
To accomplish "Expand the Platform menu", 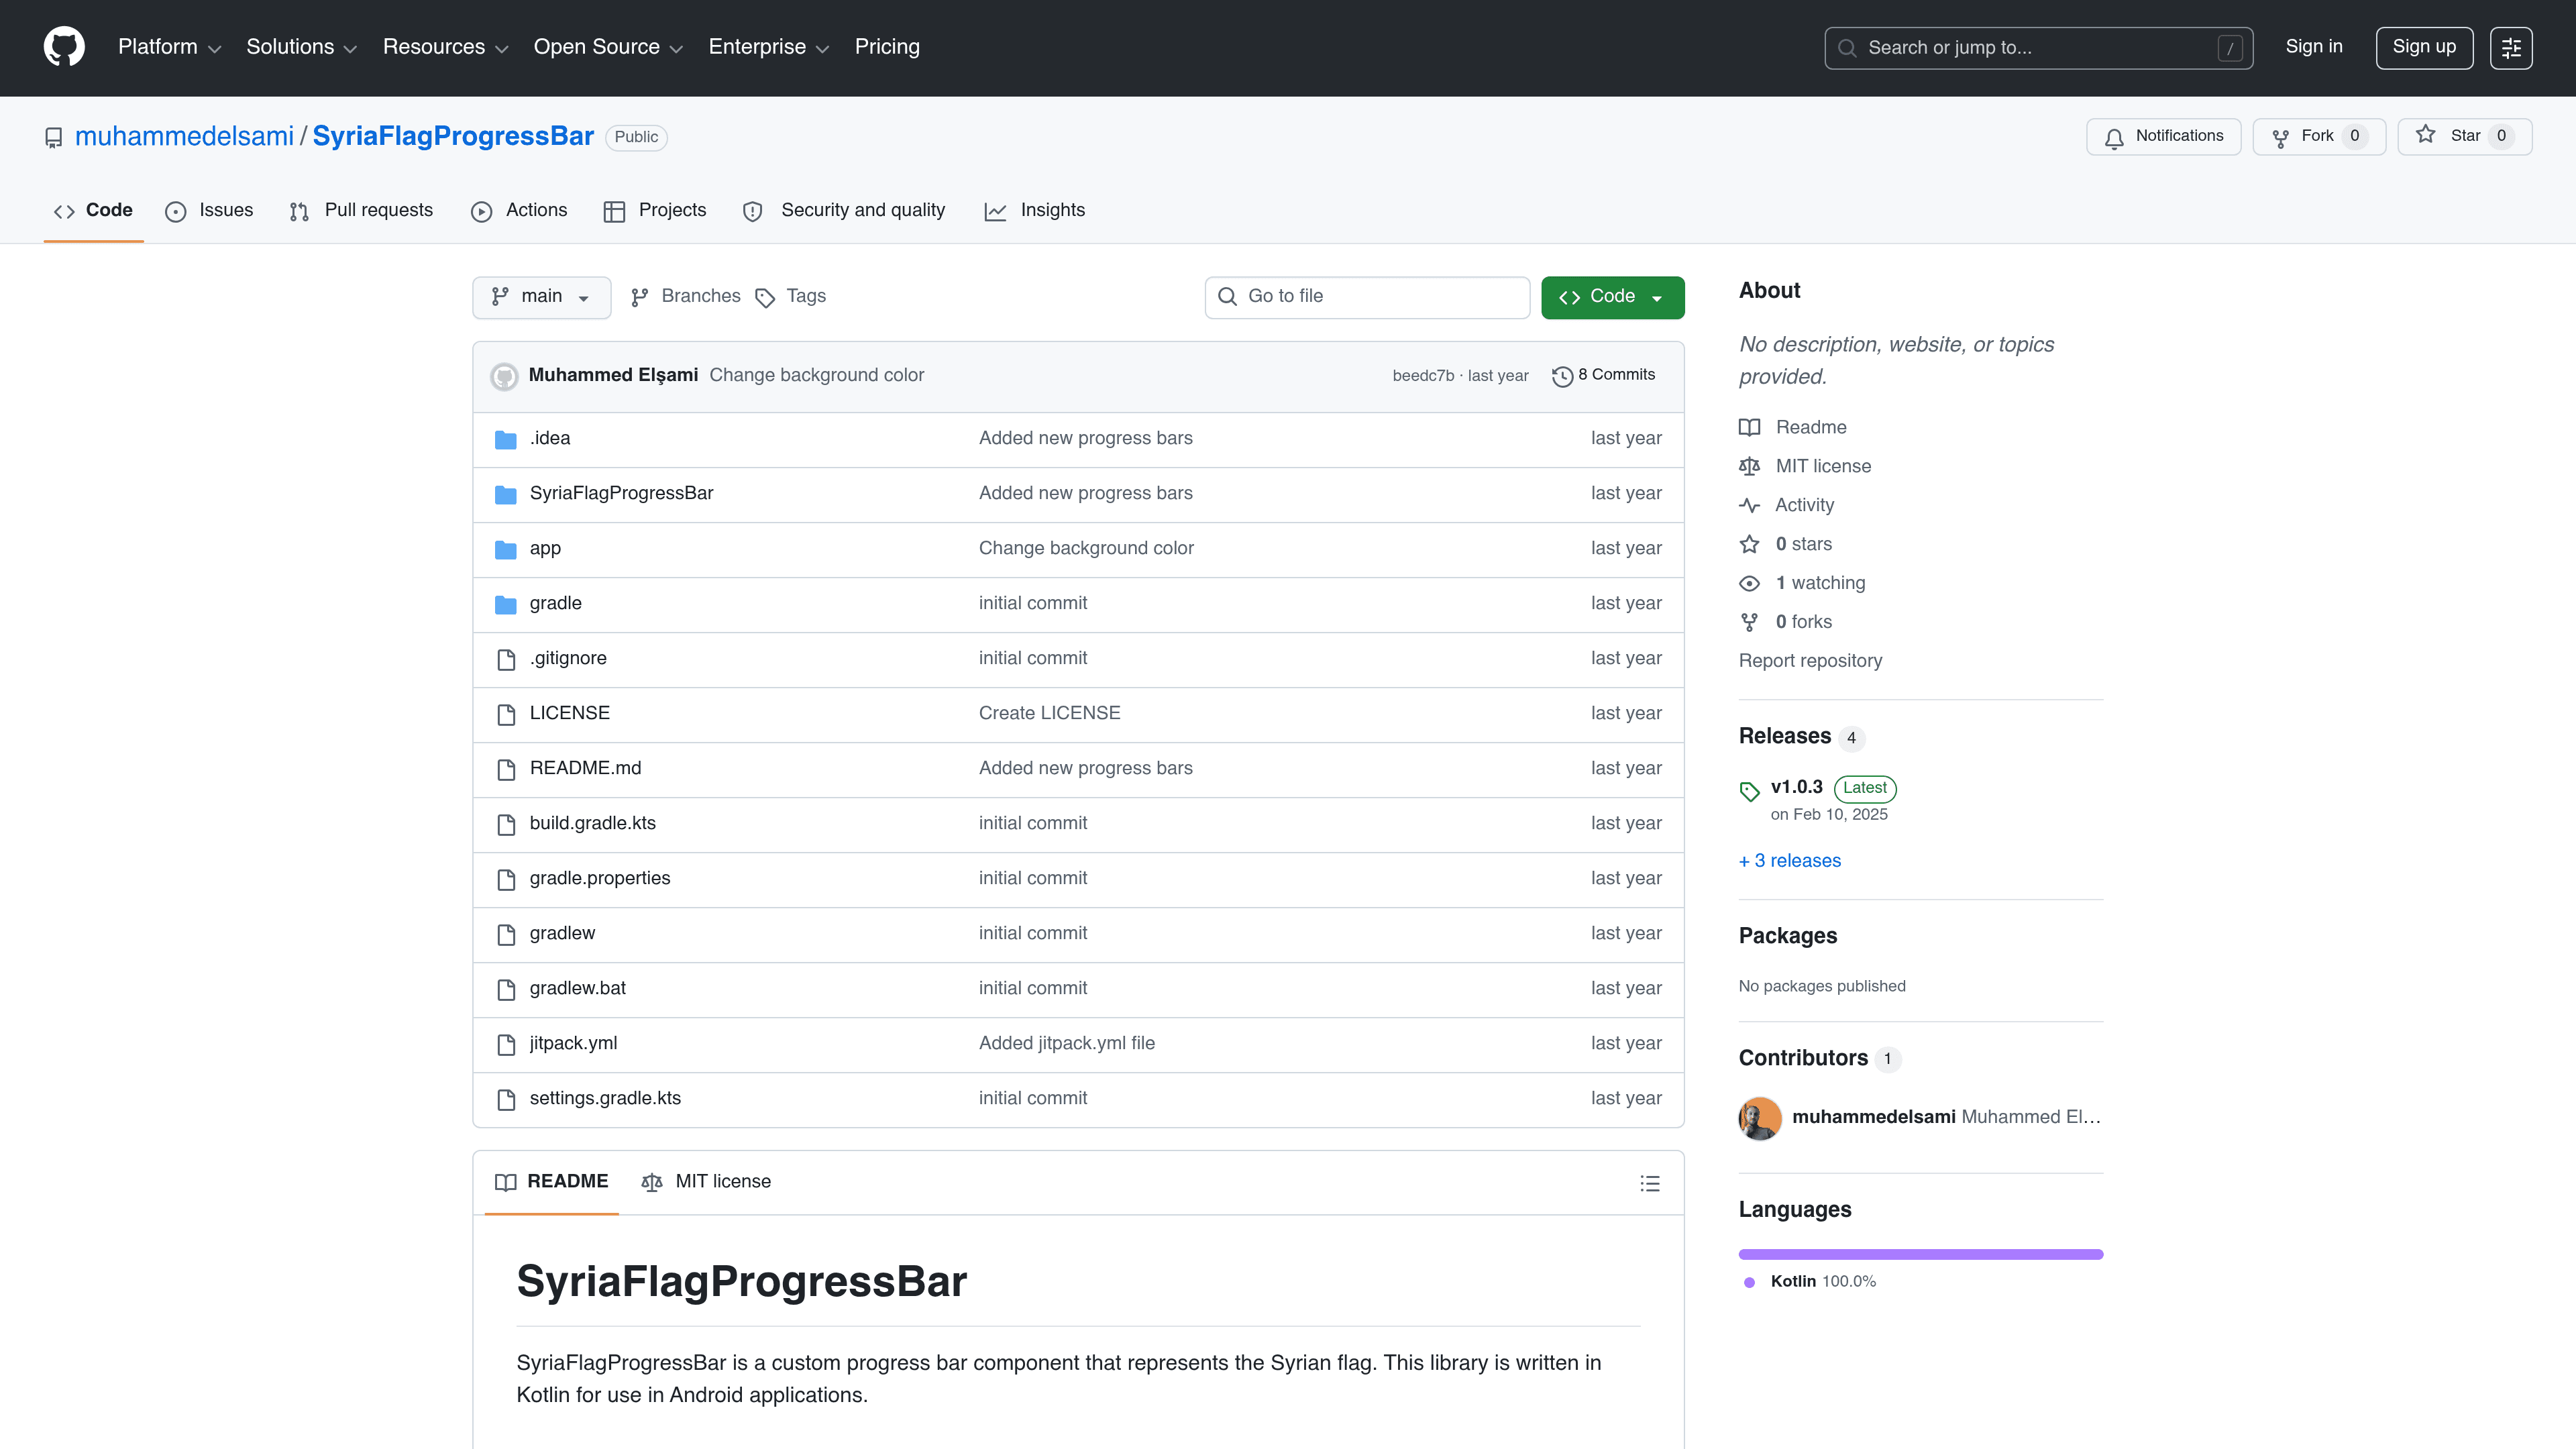I will point(169,47).
